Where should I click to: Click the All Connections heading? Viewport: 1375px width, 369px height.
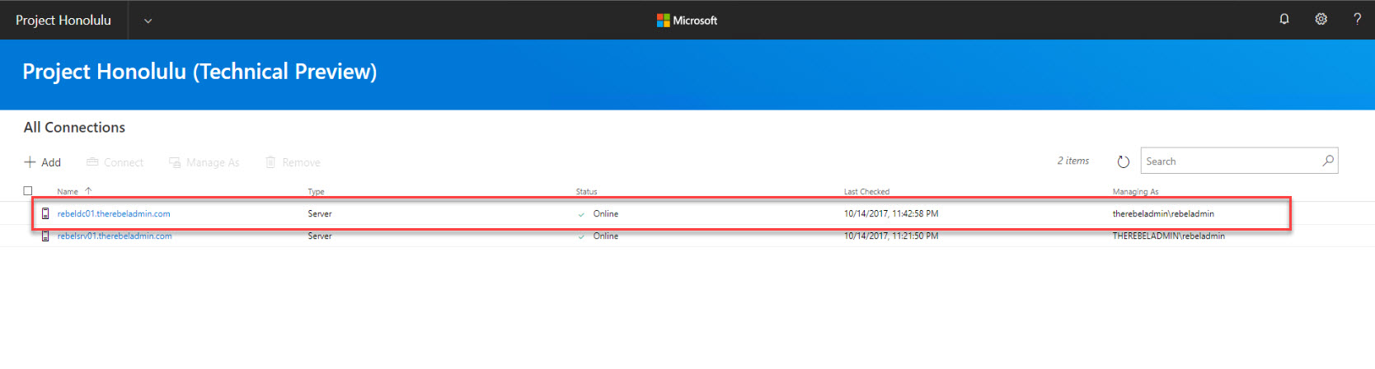74,127
